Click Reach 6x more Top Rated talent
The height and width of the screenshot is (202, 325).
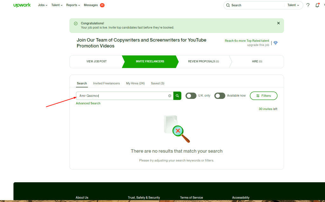click(x=247, y=41)
